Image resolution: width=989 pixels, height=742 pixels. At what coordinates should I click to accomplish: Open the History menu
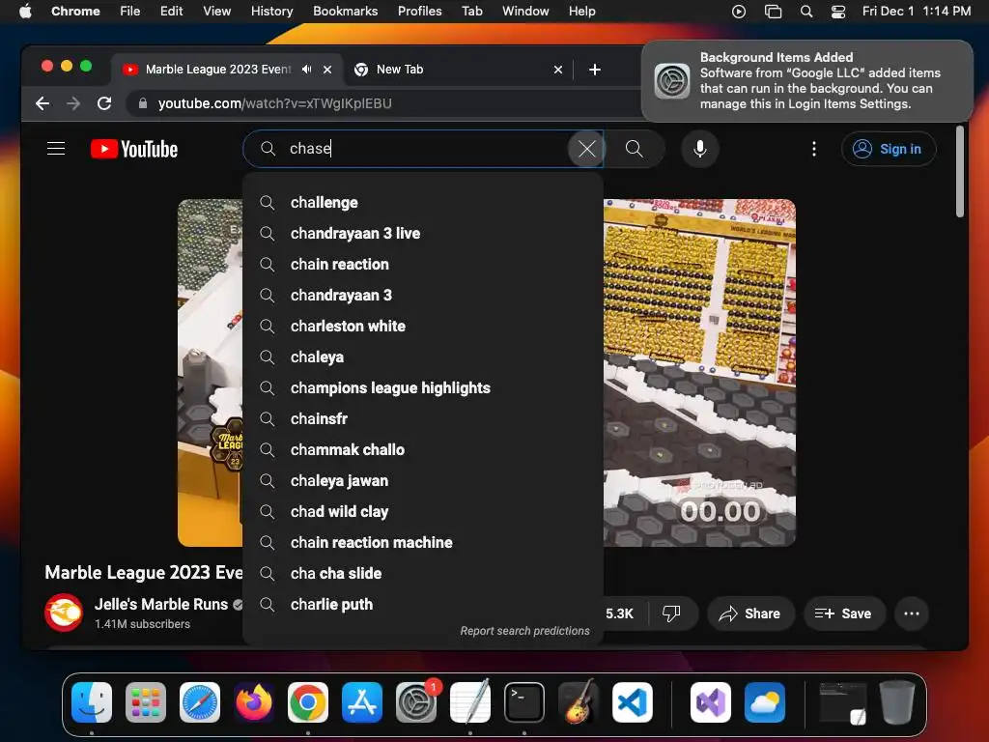click(271, 11)
